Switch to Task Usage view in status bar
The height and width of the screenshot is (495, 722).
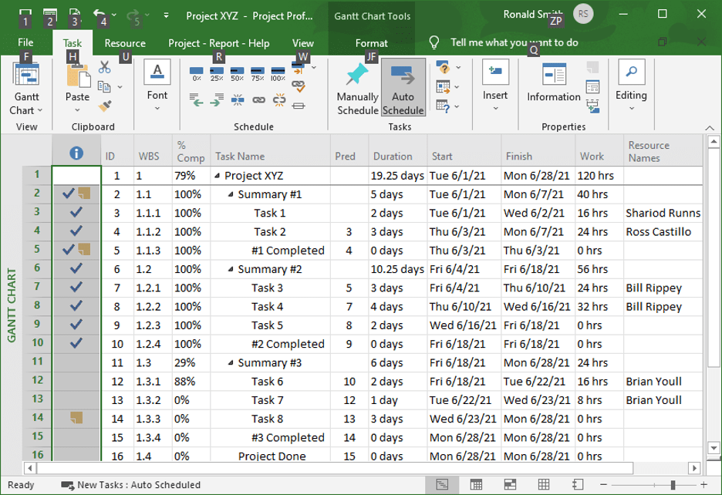(x=476, y=484)
